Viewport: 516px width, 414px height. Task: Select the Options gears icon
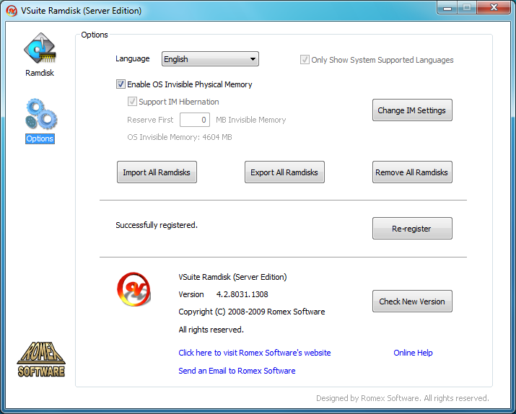(41, 114)
